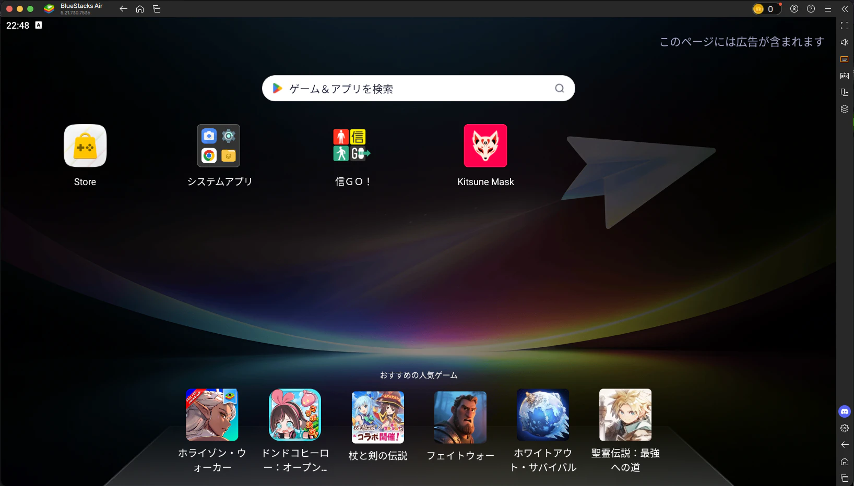Click the back arrow in right sidebar
Image resolution: width=854 pixels, height=486 pixels.
point(845,445)
